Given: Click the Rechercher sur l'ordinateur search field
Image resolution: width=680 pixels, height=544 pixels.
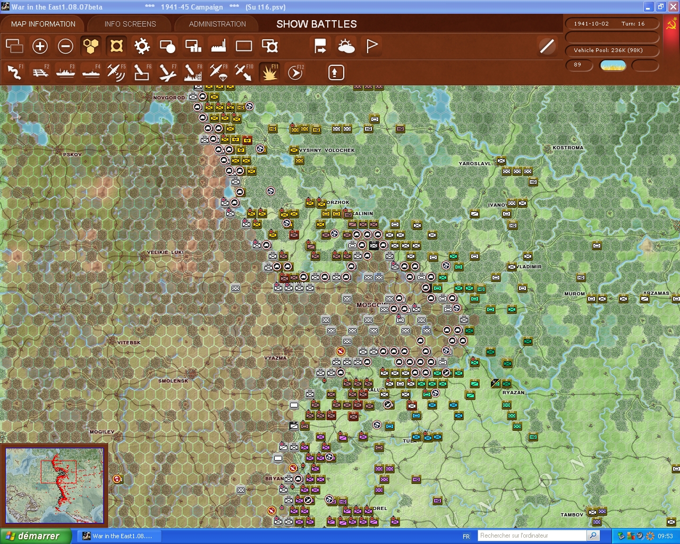Looking at the screenshot, I should (x=532, y=535).
